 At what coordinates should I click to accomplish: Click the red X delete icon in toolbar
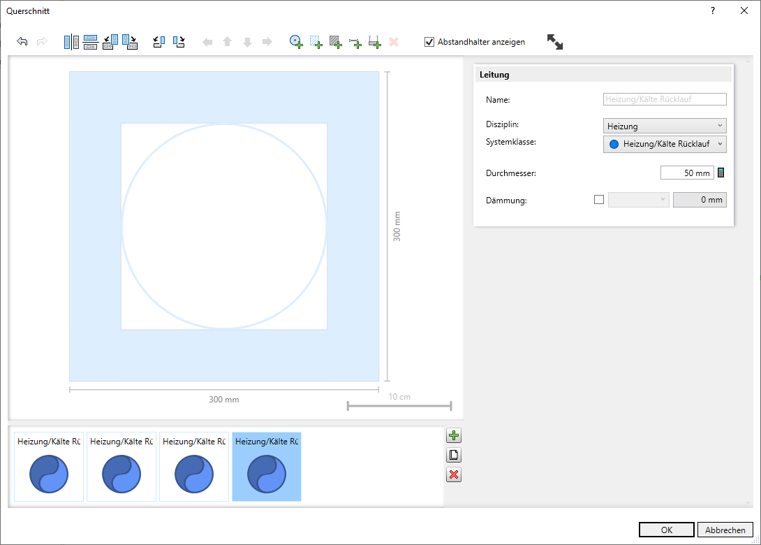coord(394,42)
